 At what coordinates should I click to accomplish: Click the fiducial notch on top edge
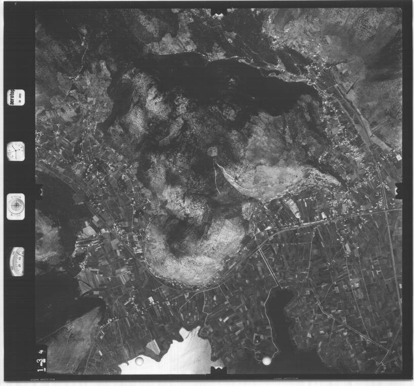click(x=218, y=12)
